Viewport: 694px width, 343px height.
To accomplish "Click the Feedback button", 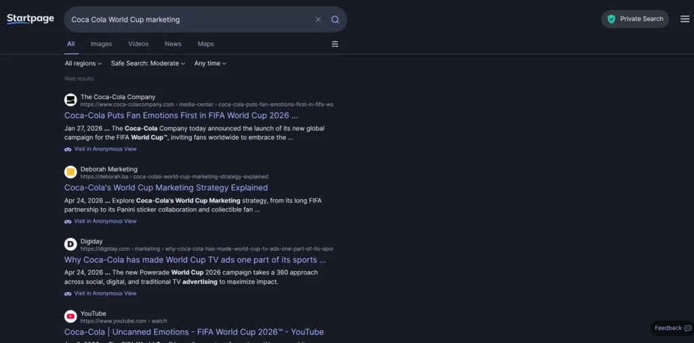I will [673, 328].
